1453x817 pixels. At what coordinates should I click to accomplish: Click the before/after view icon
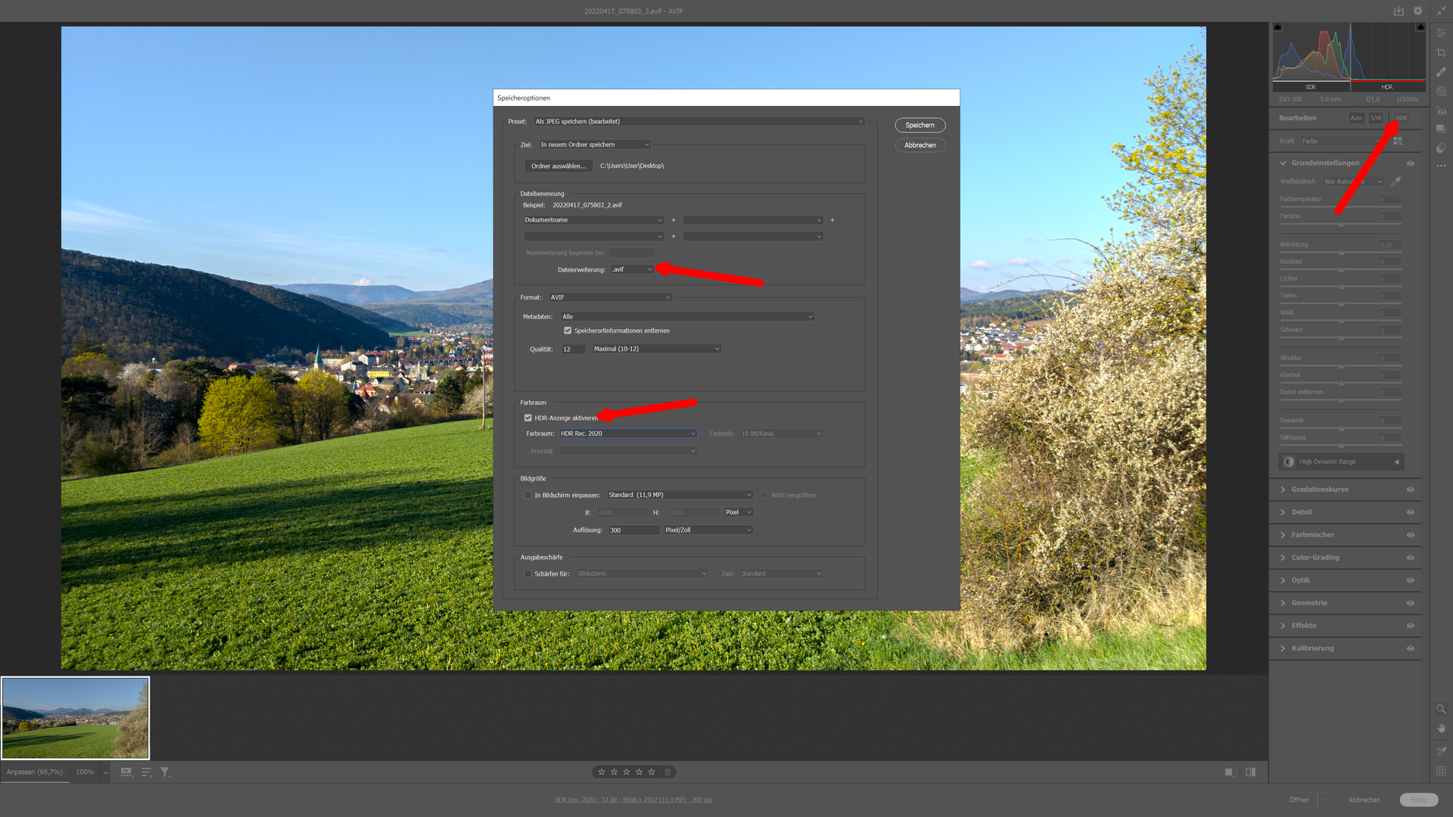(1250, 772)
